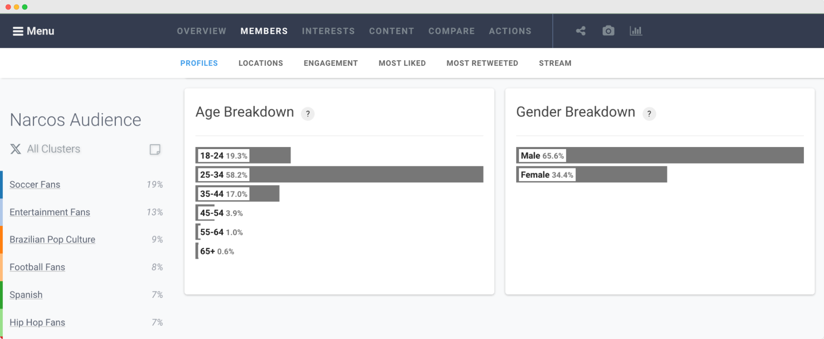The width and height of the screenshot is (824, 339).
Task: Open Gender Breakdown help question mark
Action: (x=649, y=114)
